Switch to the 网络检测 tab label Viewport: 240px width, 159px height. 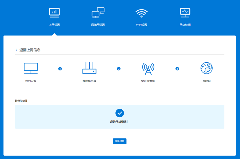point(185,25)
